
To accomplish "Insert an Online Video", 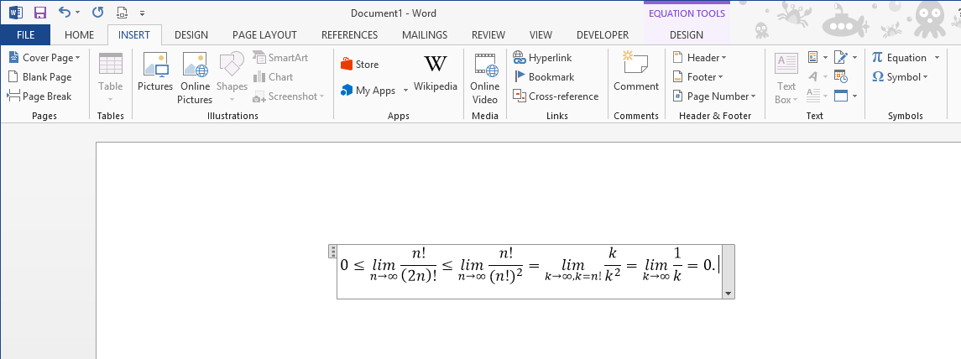I will point(485,78).
